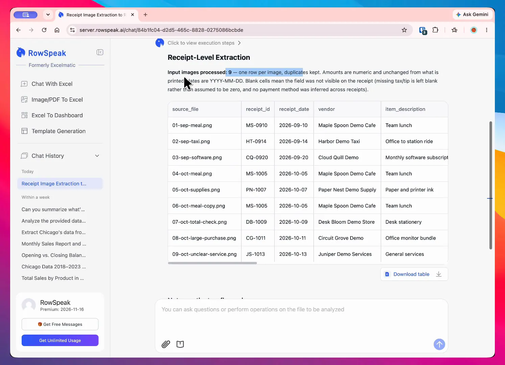Click the '01-sep-meal.png' cell
The image size is (505, 365).
[x=205, y=125]
